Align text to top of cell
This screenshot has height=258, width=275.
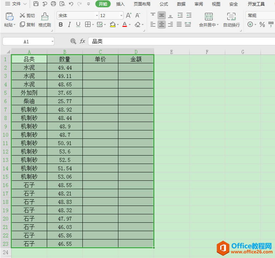point(153,15)
